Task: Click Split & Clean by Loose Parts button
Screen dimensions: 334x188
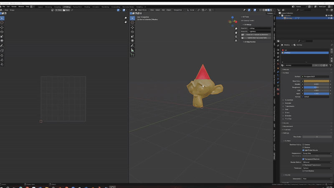Action: [256, 38]
